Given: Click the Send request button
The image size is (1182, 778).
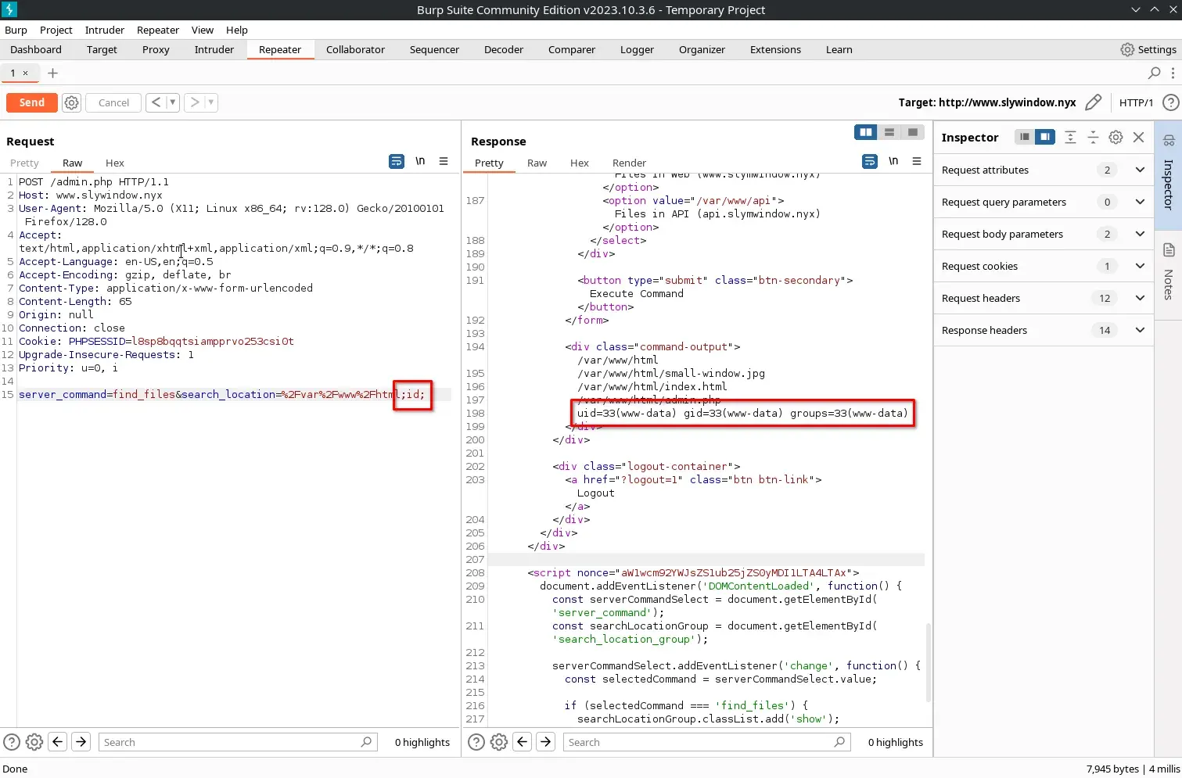Looking at the screenshot, I should coord(31,102).
